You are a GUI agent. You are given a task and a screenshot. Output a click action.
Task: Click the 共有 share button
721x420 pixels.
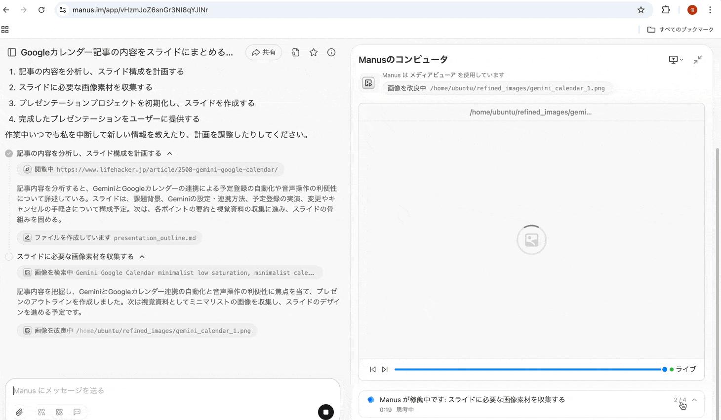(264, 52)
